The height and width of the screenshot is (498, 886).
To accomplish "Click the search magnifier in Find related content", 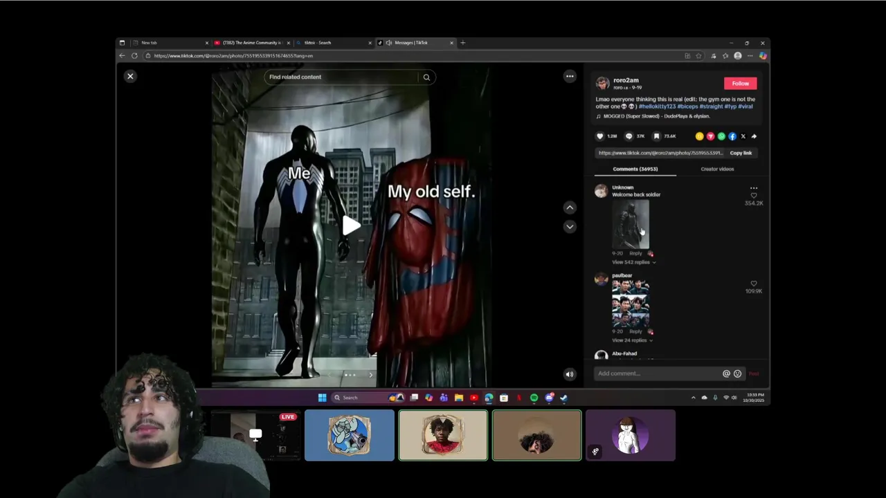I will pyautogui.click(x=426, y=77).
